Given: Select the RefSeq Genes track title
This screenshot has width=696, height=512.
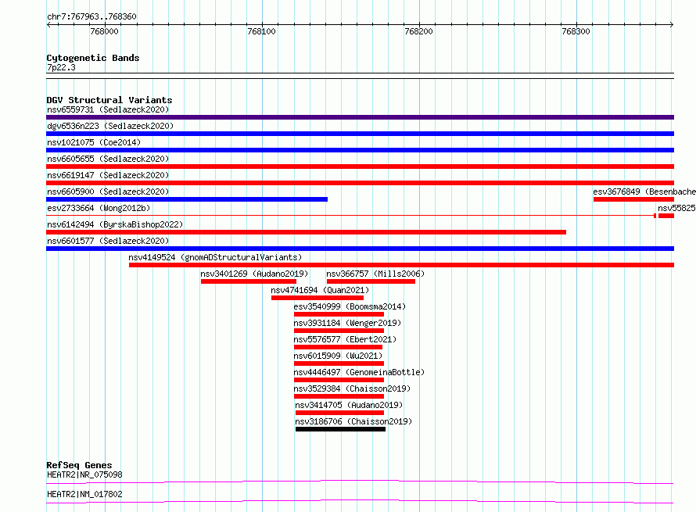Looking at the screenshot, I should pos(79,465).
